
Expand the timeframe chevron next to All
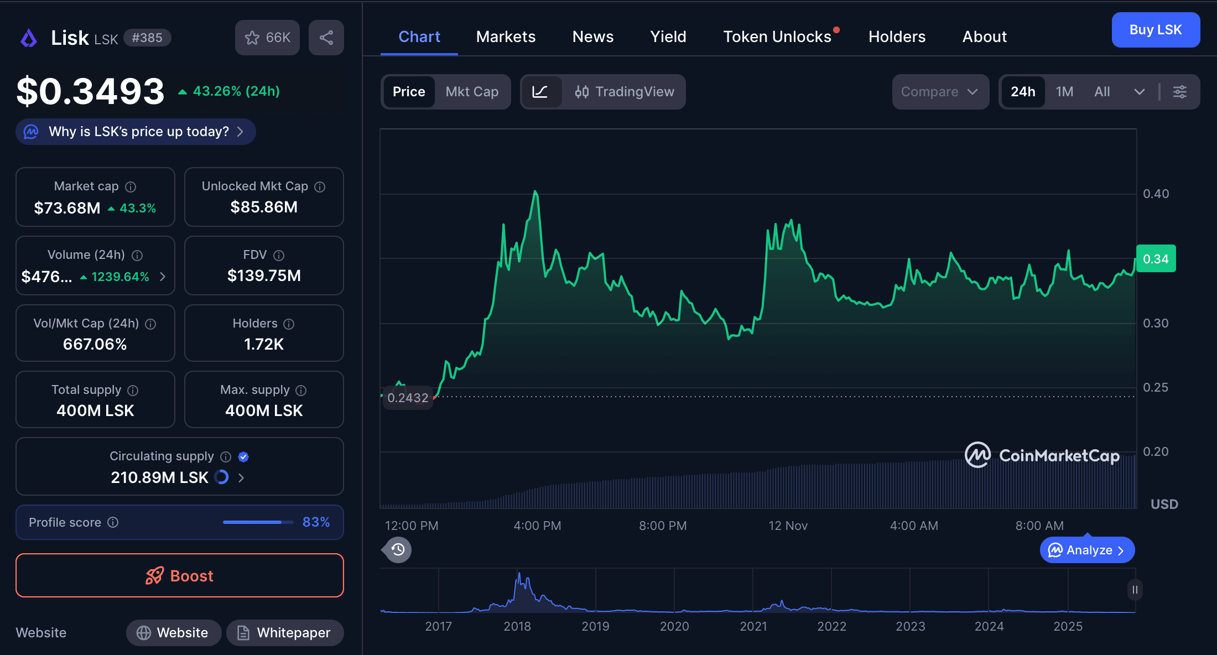[x=1139, y=92]
